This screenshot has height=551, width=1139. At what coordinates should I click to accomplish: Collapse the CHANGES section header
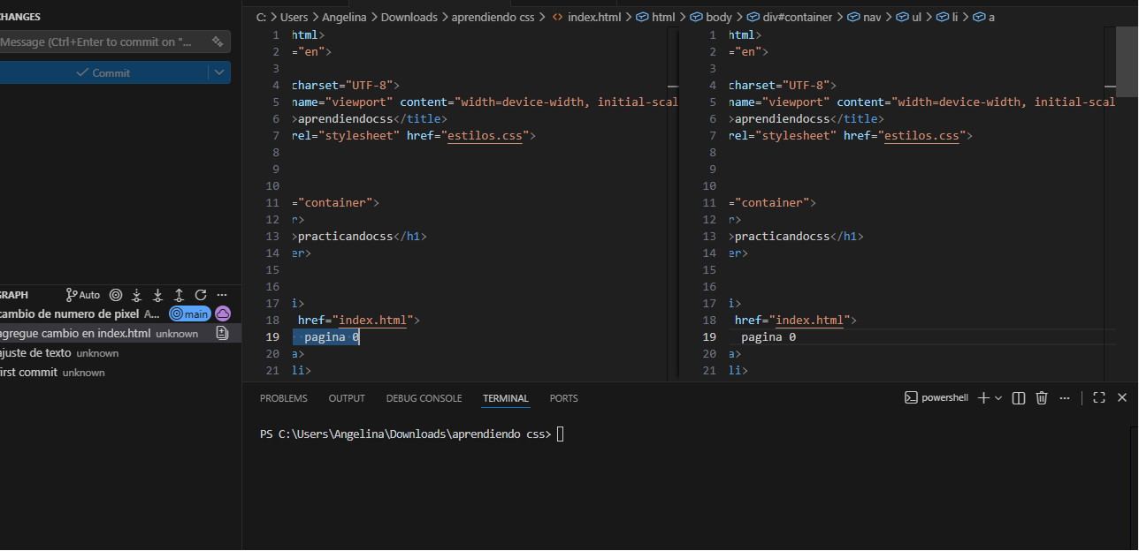point(19,17)
